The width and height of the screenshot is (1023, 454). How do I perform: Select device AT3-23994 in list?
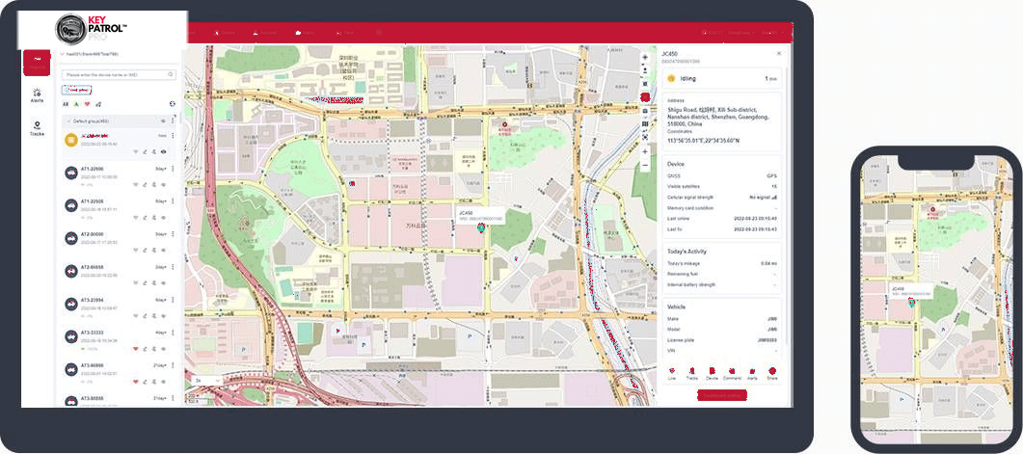(x=119, y=307)
